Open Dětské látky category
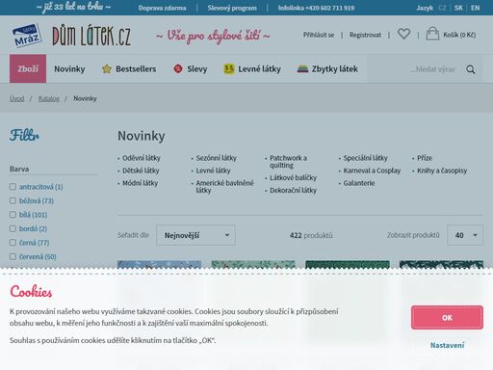This screenshot has height=370, width=493. [141, 171]
